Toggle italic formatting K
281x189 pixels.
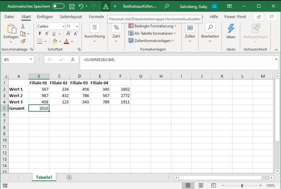(x=47, y=34)
